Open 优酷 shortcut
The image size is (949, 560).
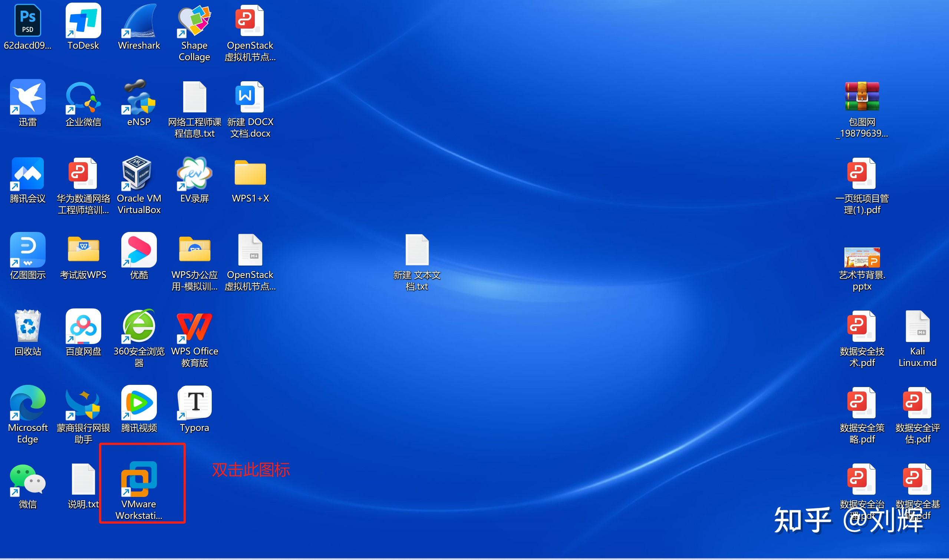coord(139,250)
